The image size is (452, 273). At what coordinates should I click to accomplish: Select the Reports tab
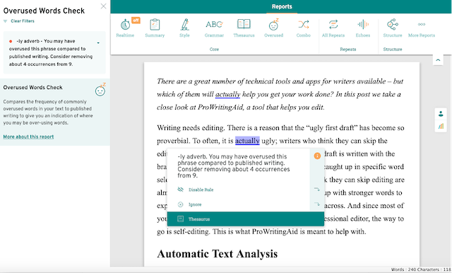[x=282, y=6]
